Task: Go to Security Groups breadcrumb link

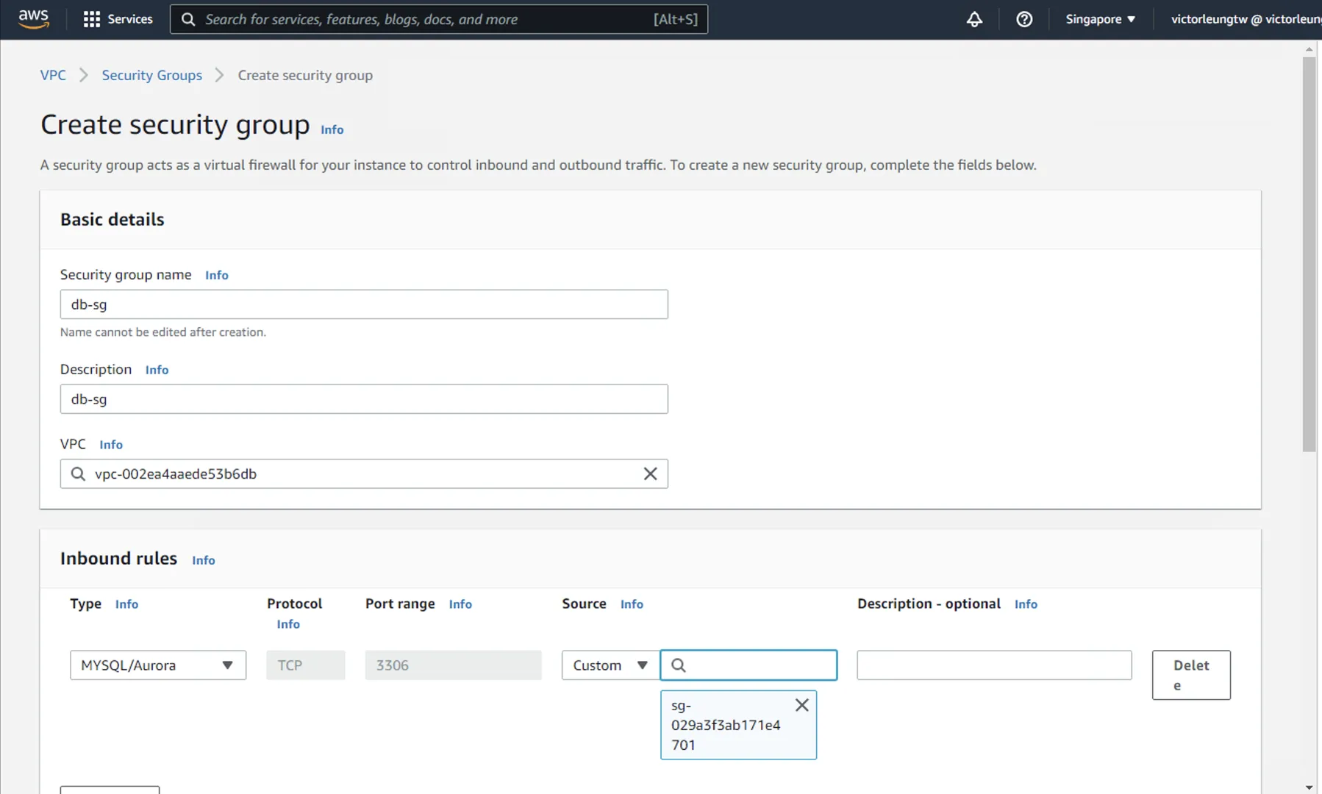Action: click(151, 75)
